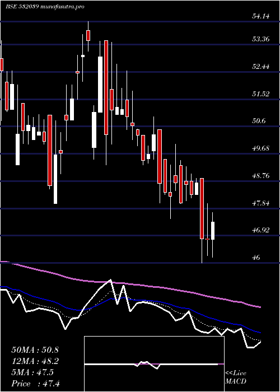Image resolution: width=280 pixels, height=392 pixels.
Task: Click the '5MA : 47.5' reading
Action: [x=32, y=372]
